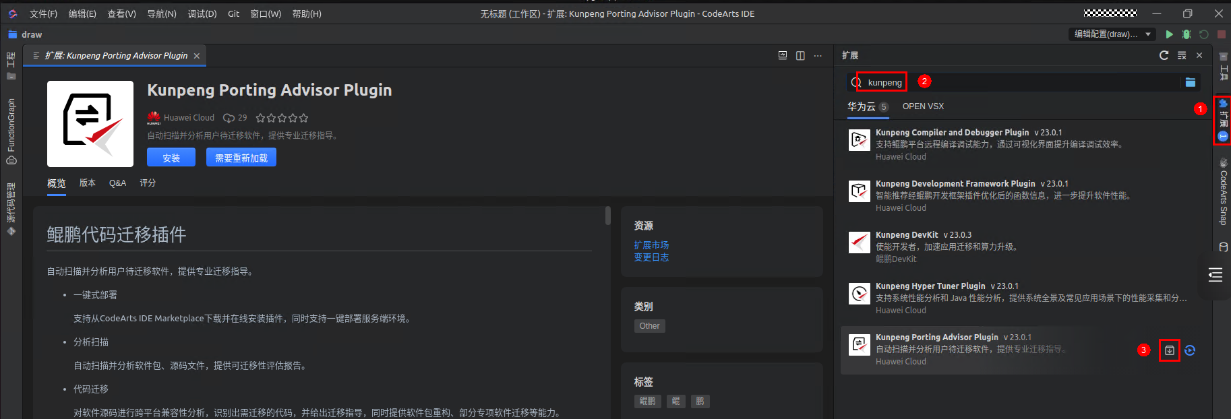Click the red Stop button
The height and width of the screenshot is (419, 1231).
tap(1222, 34)
